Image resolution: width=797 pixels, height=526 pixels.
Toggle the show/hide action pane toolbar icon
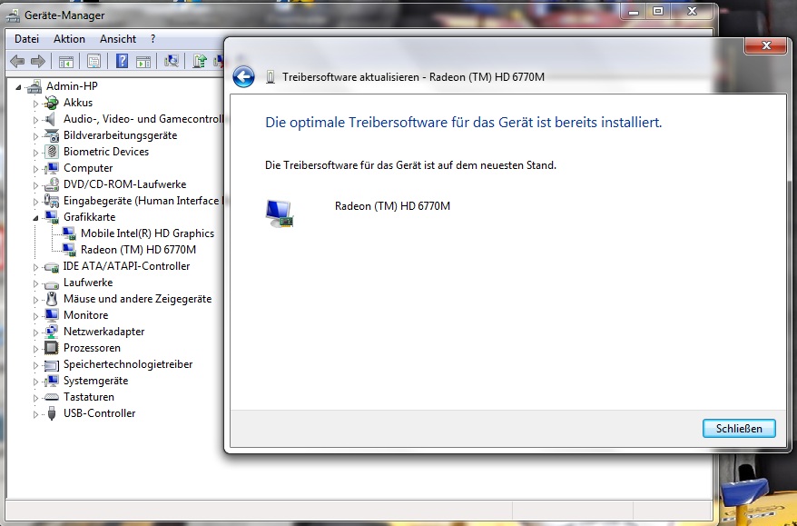(143, 62)
